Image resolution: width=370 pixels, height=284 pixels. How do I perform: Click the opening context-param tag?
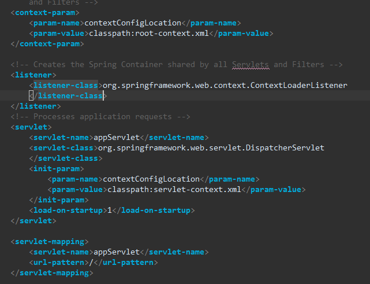45,13
